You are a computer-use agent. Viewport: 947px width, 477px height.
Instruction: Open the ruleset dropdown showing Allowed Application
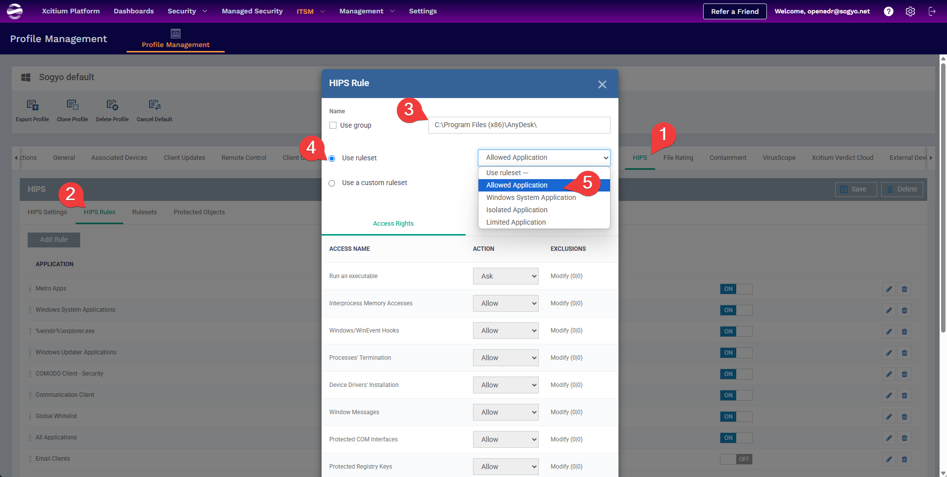[x=544, y=158]
